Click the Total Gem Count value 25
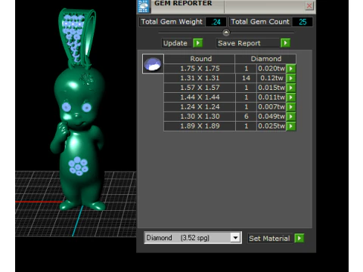Viewport: 363px width, 272px height. (302, 22)
